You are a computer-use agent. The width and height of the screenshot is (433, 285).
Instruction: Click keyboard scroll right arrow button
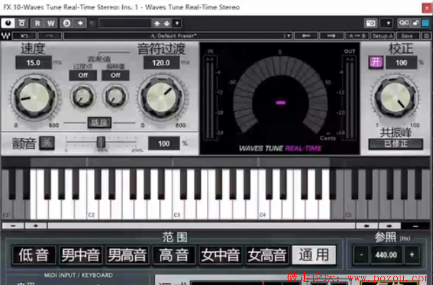tap(389, 226)
